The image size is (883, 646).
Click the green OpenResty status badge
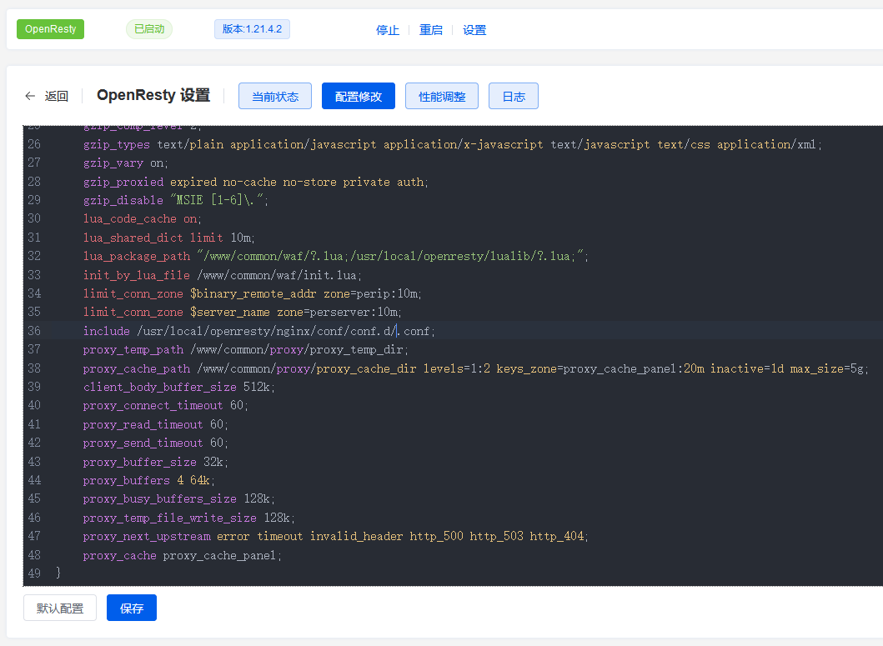coord(50,28)
